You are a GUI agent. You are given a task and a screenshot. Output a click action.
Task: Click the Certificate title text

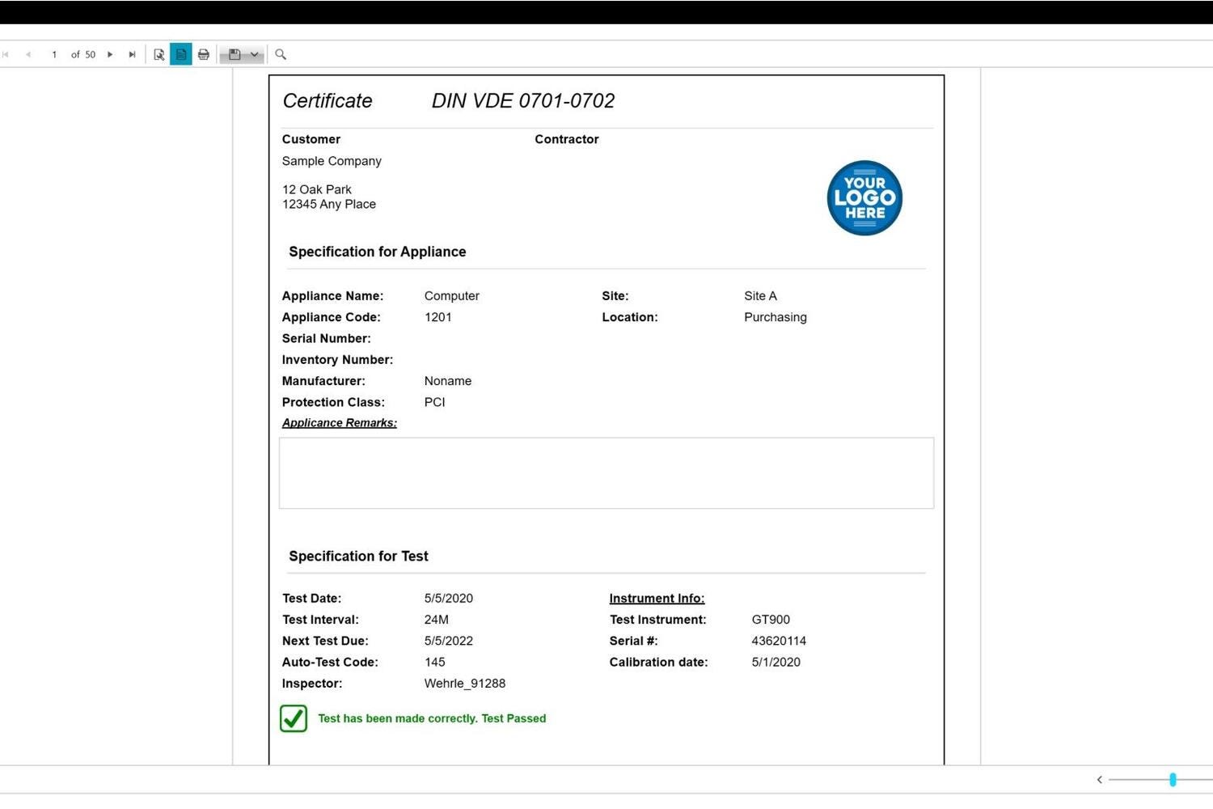pos(328,101)
